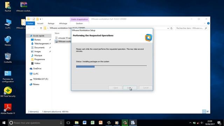Viewport: 224px width, 126px height.
Task: Launch Adobe Reader XI from desktop
Action: (x=8, y=109)
